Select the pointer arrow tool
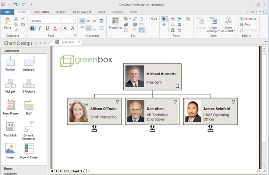269x175 pixels. click(164, 19)
